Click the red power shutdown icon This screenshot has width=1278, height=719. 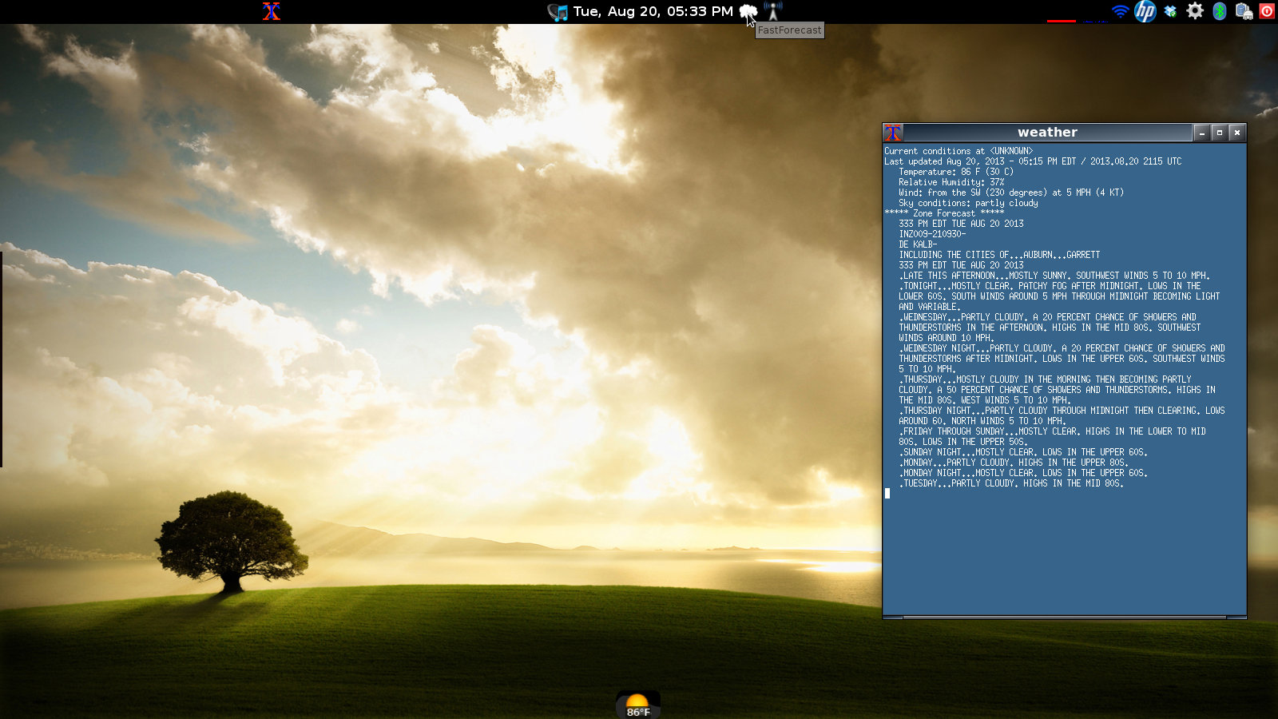tap(1267, 10)
